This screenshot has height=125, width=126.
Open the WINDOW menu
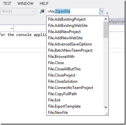point(26,3)
